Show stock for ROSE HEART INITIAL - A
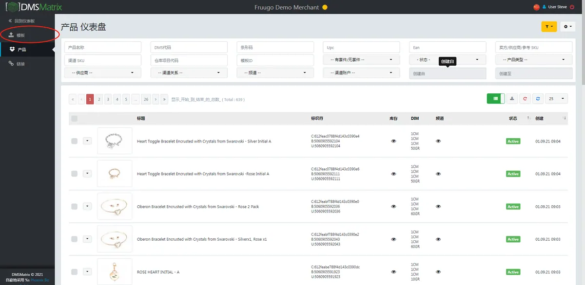585x285 pixels. (x=393, y=272)
